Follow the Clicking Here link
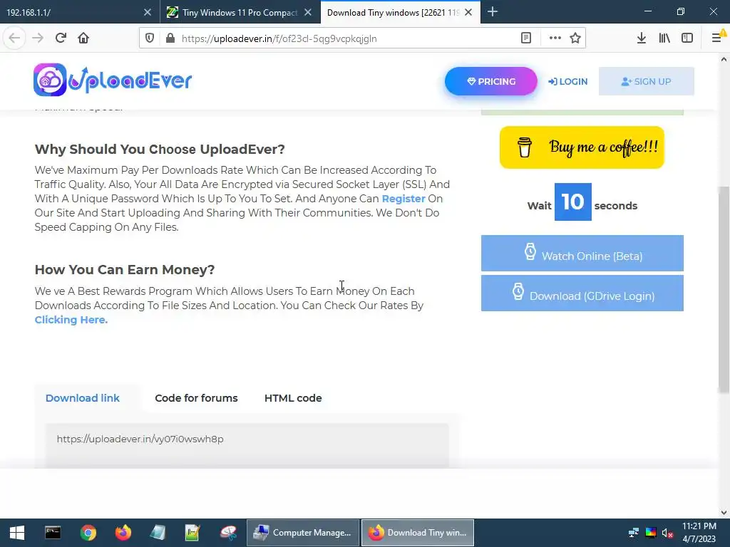 [x=71, y=320]
